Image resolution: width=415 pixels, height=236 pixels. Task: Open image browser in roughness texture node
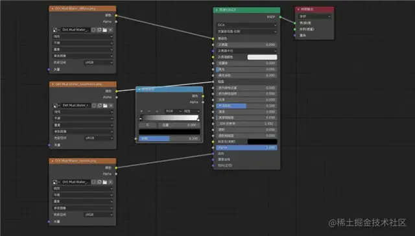[56, 106]
